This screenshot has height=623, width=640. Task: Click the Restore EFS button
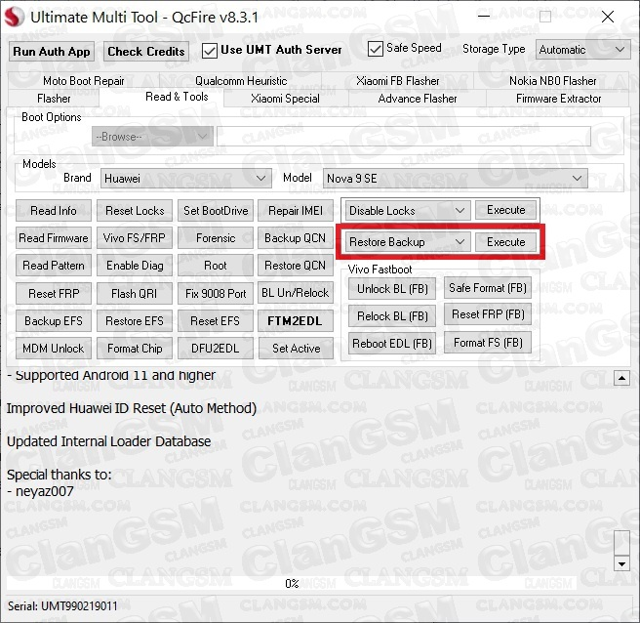pos(135,321)
